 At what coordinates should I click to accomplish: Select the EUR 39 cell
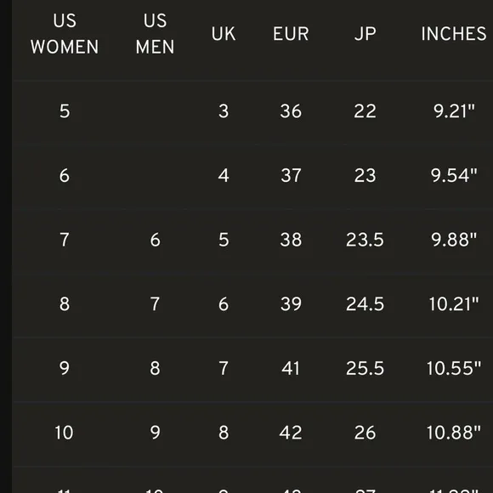tap(291, 304)
